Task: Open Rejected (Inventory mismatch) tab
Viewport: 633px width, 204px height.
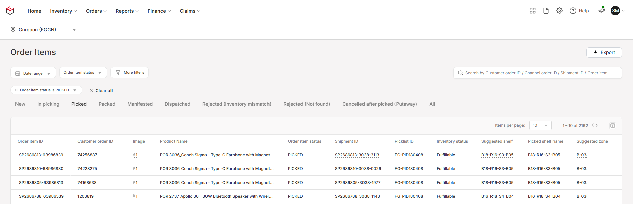Action: [237, 104]
